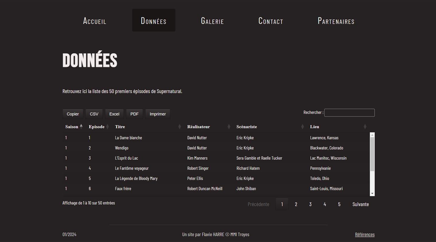Click location 'Lac Manitoc, Wisconsin' cell
The width and height of the screenshot is (436, 242).
[328, 158]
